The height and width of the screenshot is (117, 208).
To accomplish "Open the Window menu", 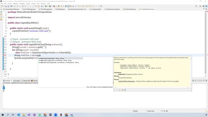I will (x=43, y=4).
